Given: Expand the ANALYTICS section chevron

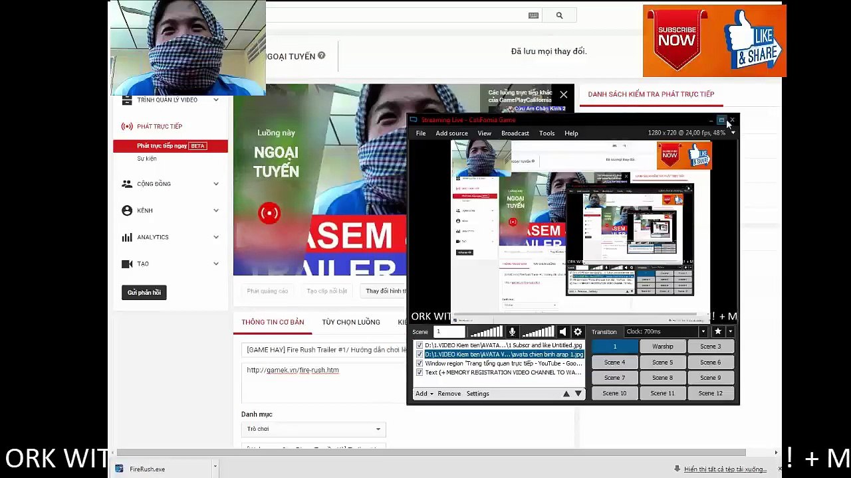Looking at the screenshot, I should [x=216, y=237].
